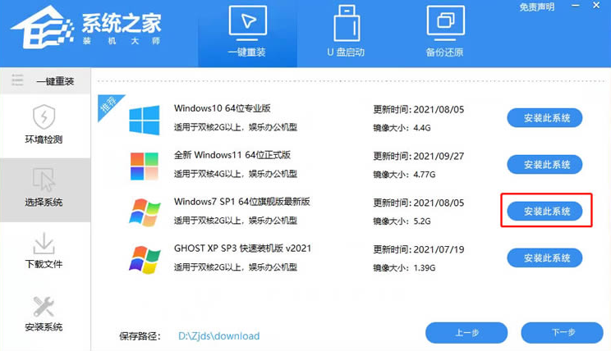Open the D:\Zjds\download save path
Image resolution: width=611 pixels, height=351 pixels.
pyautogui.click(x=218, y=336)
